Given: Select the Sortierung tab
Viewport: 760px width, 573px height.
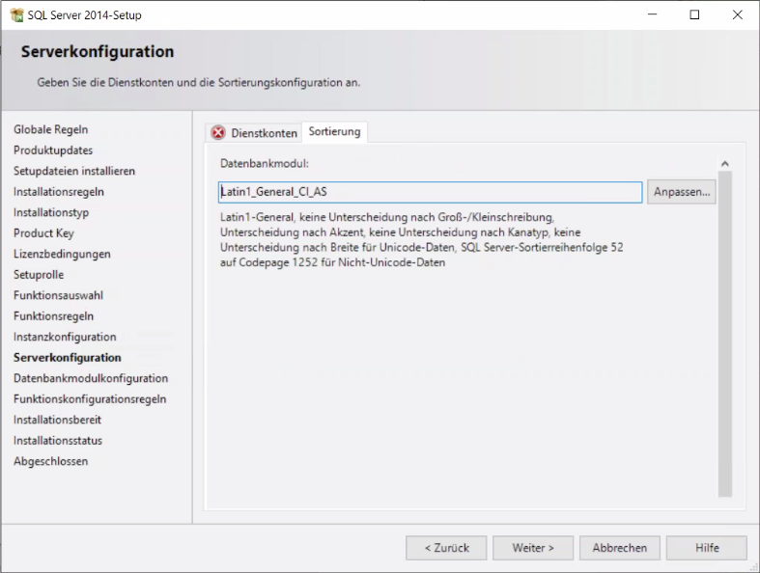Looking at the screenshot, I should (334, 132).
